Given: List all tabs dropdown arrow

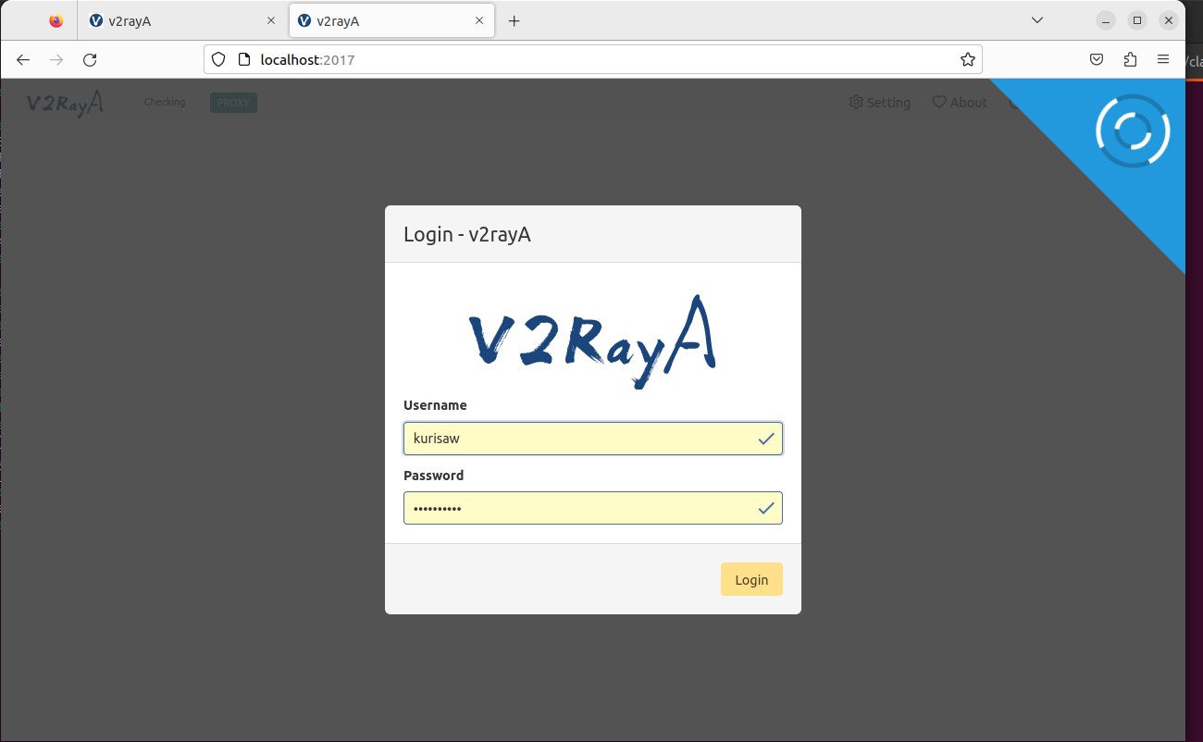Looking at the screenshot, I should click(x=1037, y=20).
